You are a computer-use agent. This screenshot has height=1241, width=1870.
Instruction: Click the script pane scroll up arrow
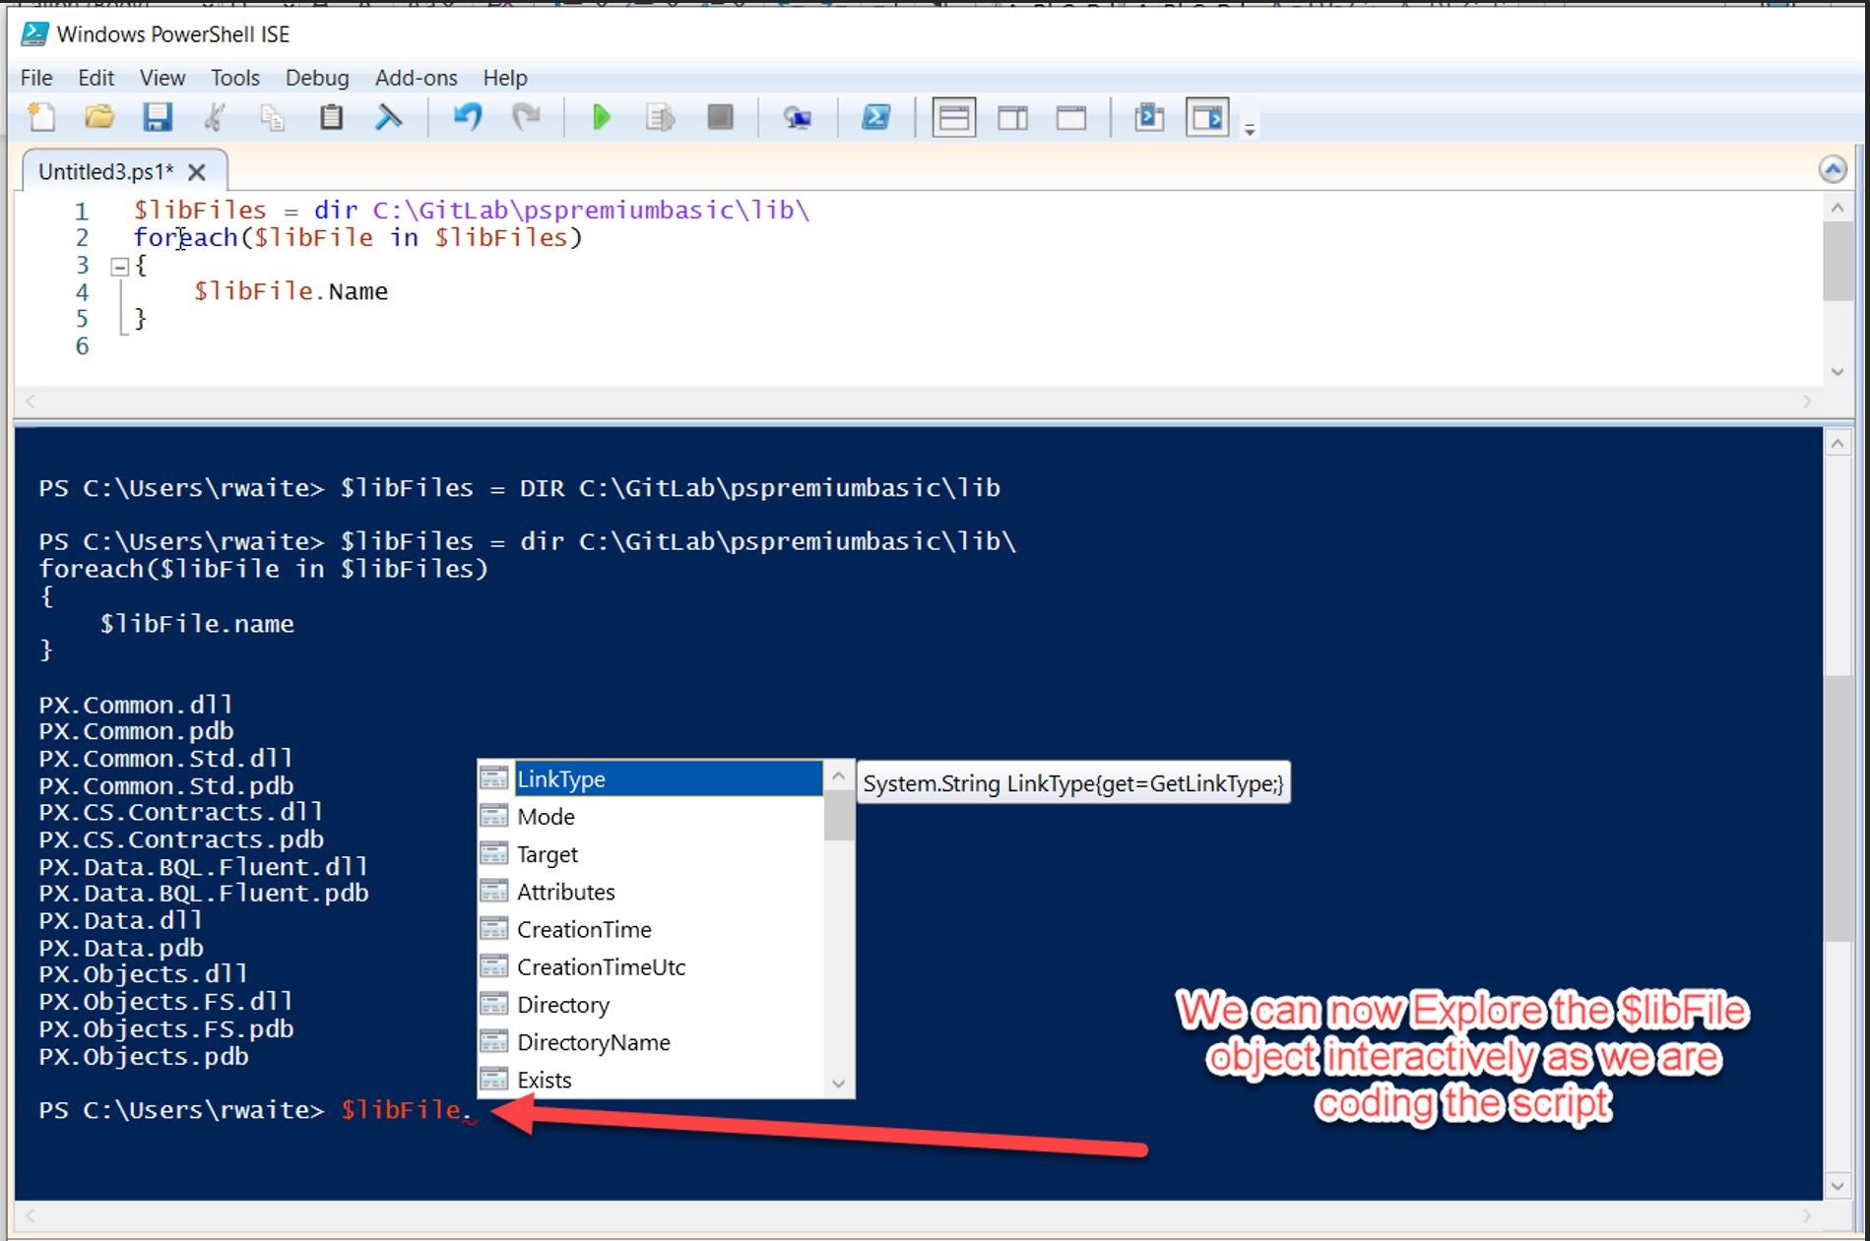point(1837,208)
